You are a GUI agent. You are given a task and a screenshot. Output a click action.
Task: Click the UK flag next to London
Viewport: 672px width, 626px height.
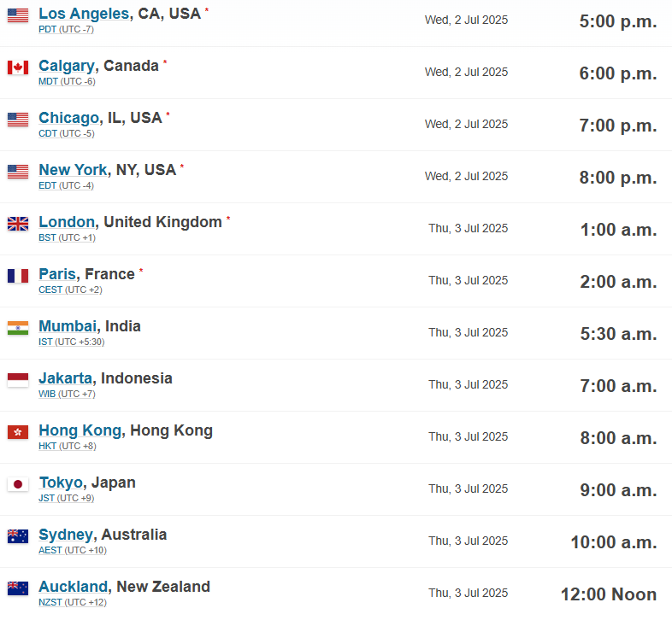[x=18, y=224]
